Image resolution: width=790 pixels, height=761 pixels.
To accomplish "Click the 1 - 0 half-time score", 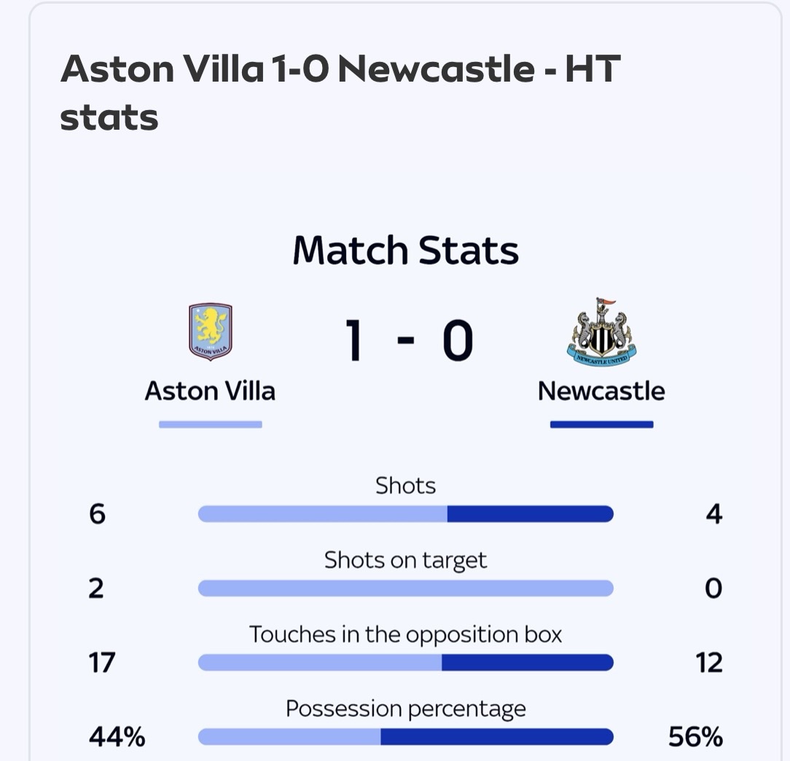I will point(409,341).
